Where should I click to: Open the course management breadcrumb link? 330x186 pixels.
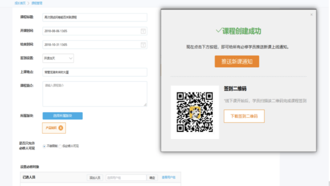click(x=37, y=3)
